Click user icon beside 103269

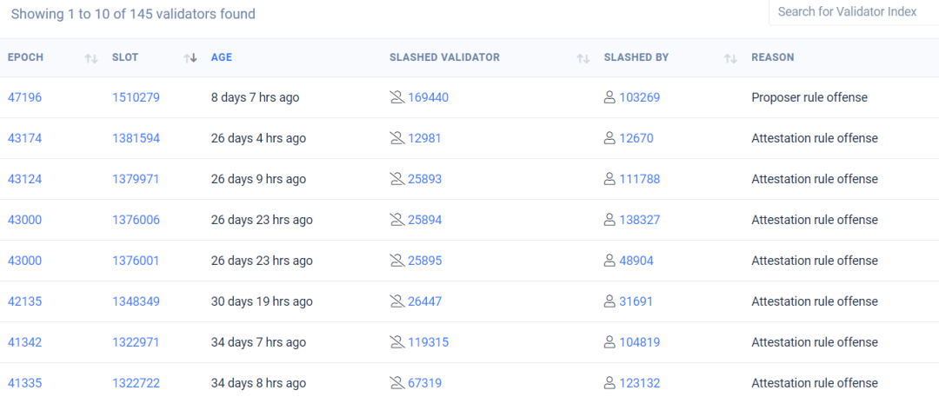pos(609,97)
